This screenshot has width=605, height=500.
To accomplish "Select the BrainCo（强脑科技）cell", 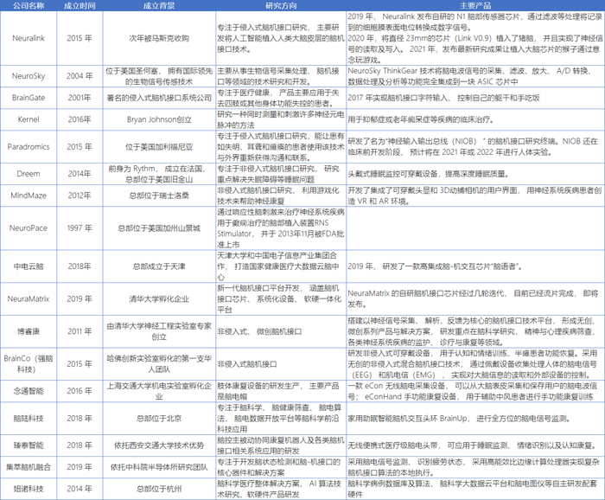I will pos(29,363).
